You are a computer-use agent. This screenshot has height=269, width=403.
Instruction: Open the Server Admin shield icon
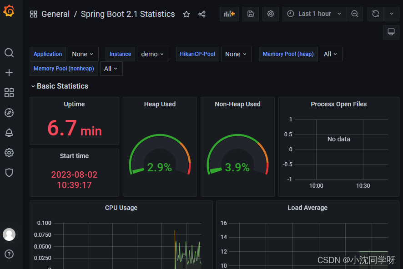tap(9, 173)
